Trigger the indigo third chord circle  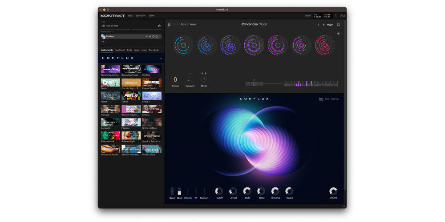click(231, 45)
